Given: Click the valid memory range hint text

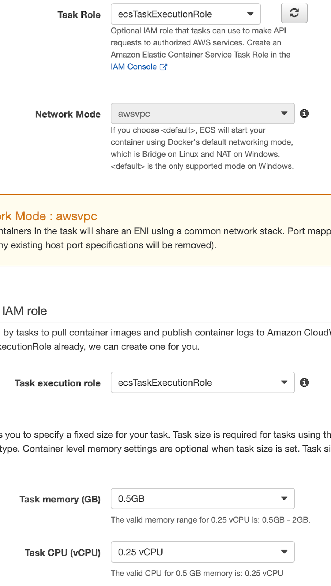Looking at the screenshot, I should pos(210,520).
